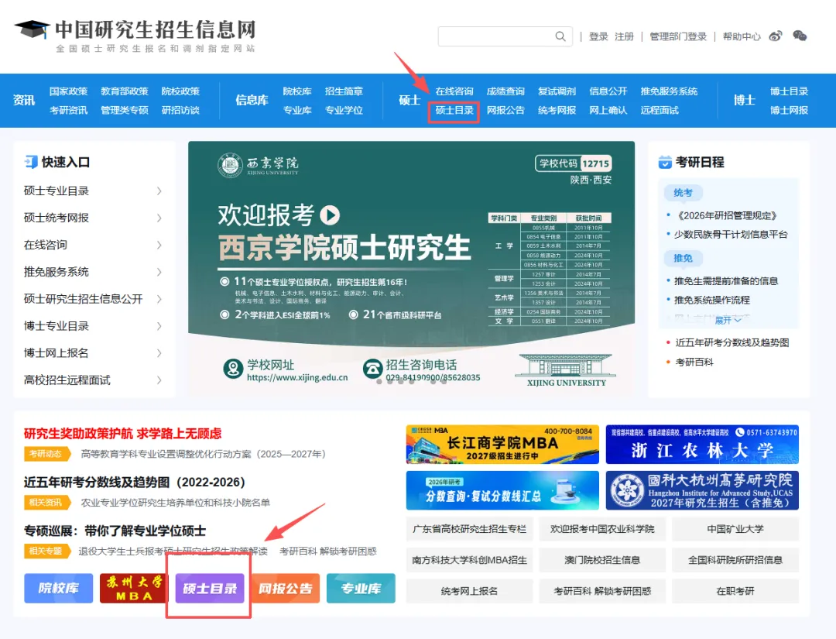Expand 硕士研究生招生信息公开 chevron
Image resolution: width=836 pixels, height=639 pixels.
159,299
